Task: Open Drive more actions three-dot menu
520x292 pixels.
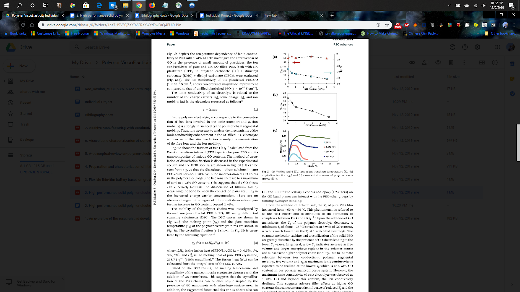Action: [464, 62]
